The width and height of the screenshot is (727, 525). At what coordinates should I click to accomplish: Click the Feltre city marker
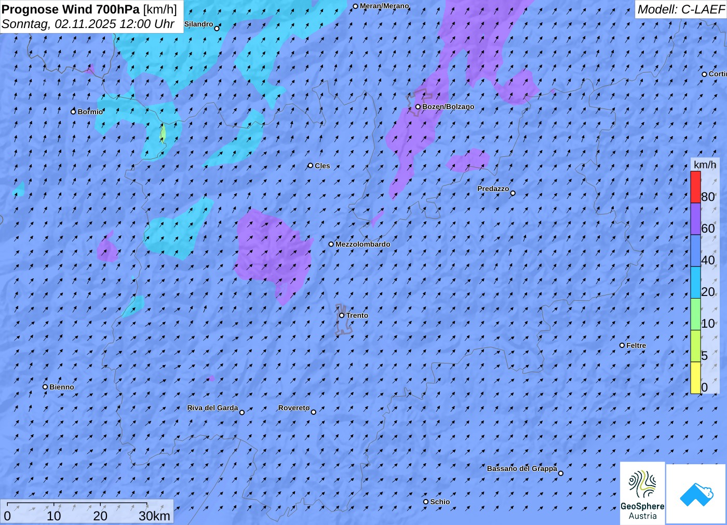point(622,345)
